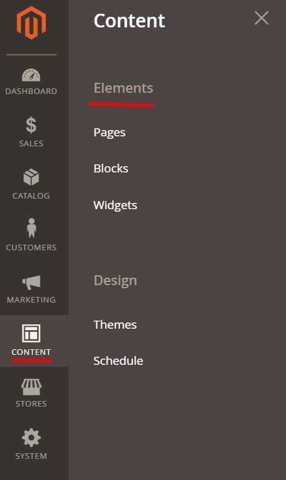Select the System gear icon
Image resolution: width=286 pixels, height=480 pixels.
31,438
